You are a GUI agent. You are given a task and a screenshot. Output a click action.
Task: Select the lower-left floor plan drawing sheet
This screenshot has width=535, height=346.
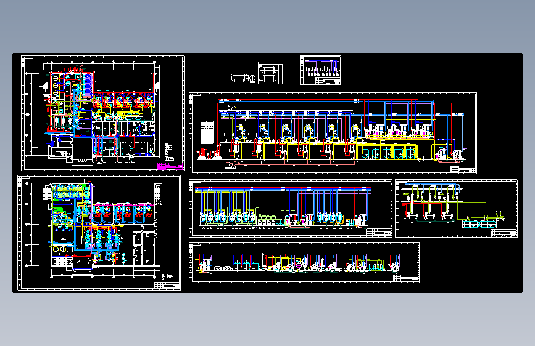click(99, 233)
